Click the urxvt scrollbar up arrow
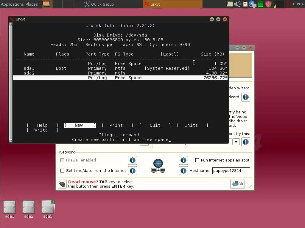 tap(11, 24)
